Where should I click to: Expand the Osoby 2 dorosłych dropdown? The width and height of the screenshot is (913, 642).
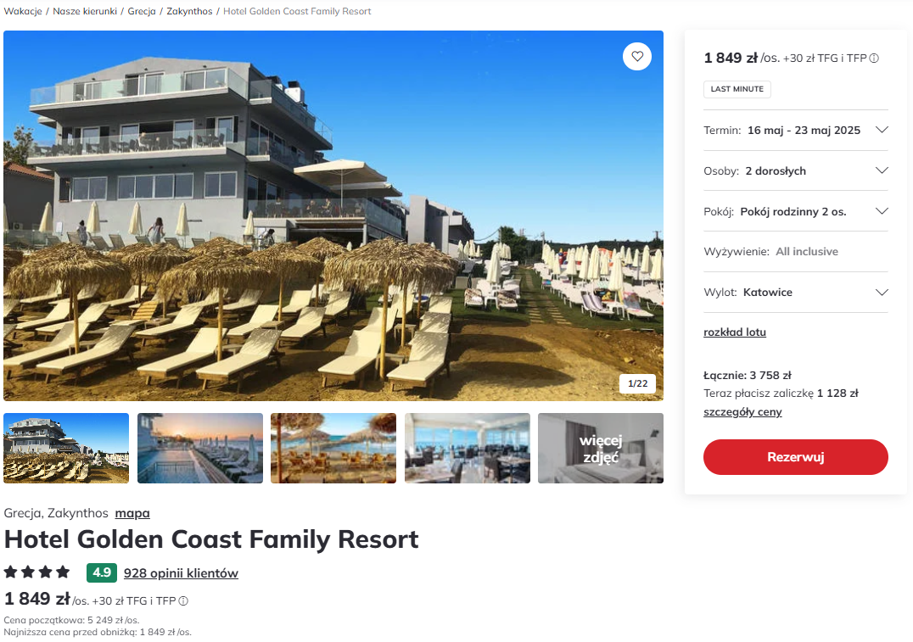pyautogui.click(x=795, y=171)
